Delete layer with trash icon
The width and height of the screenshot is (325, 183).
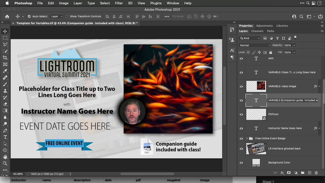[316, 173]
